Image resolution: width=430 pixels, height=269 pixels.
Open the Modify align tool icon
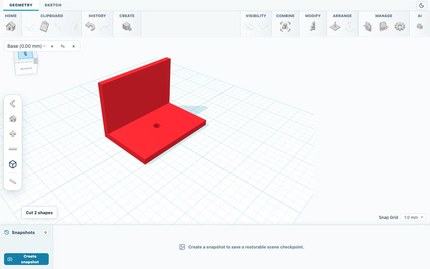pyautogui.click(x=313, y=26)
